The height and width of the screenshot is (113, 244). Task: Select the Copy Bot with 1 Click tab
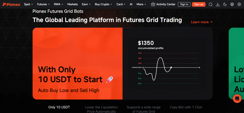186,107
